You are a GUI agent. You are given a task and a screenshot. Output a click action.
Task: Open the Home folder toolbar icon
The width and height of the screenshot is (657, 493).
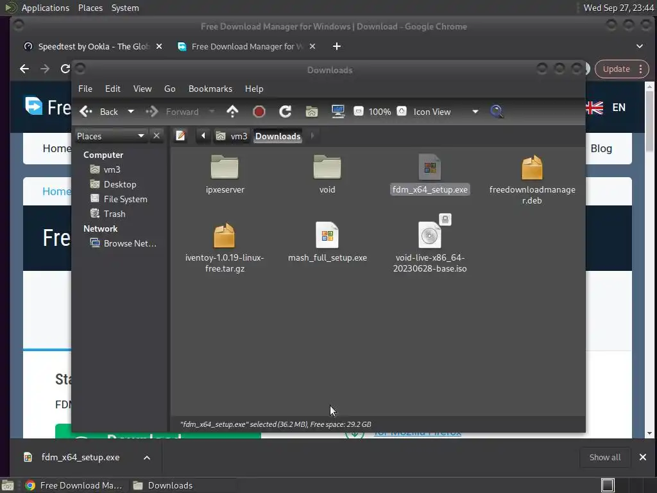311,112
